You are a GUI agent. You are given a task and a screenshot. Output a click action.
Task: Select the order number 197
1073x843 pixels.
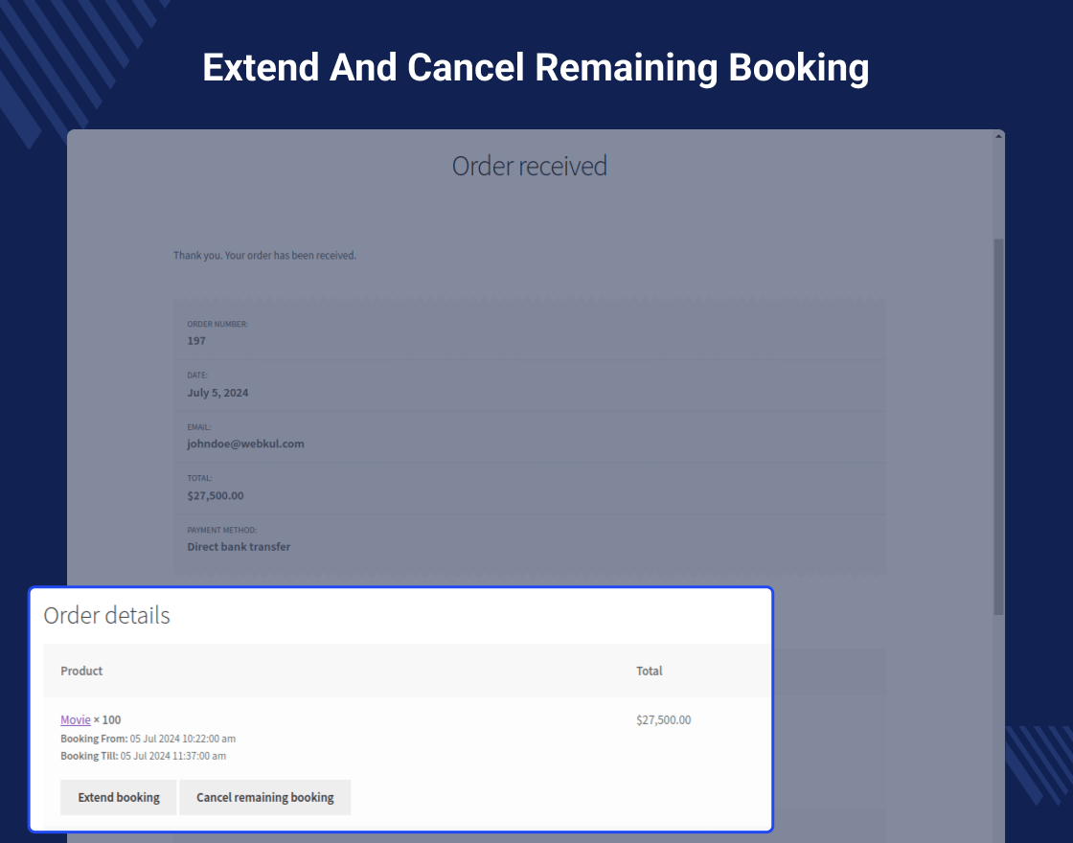pyautogui.click(x=196, y=340)
